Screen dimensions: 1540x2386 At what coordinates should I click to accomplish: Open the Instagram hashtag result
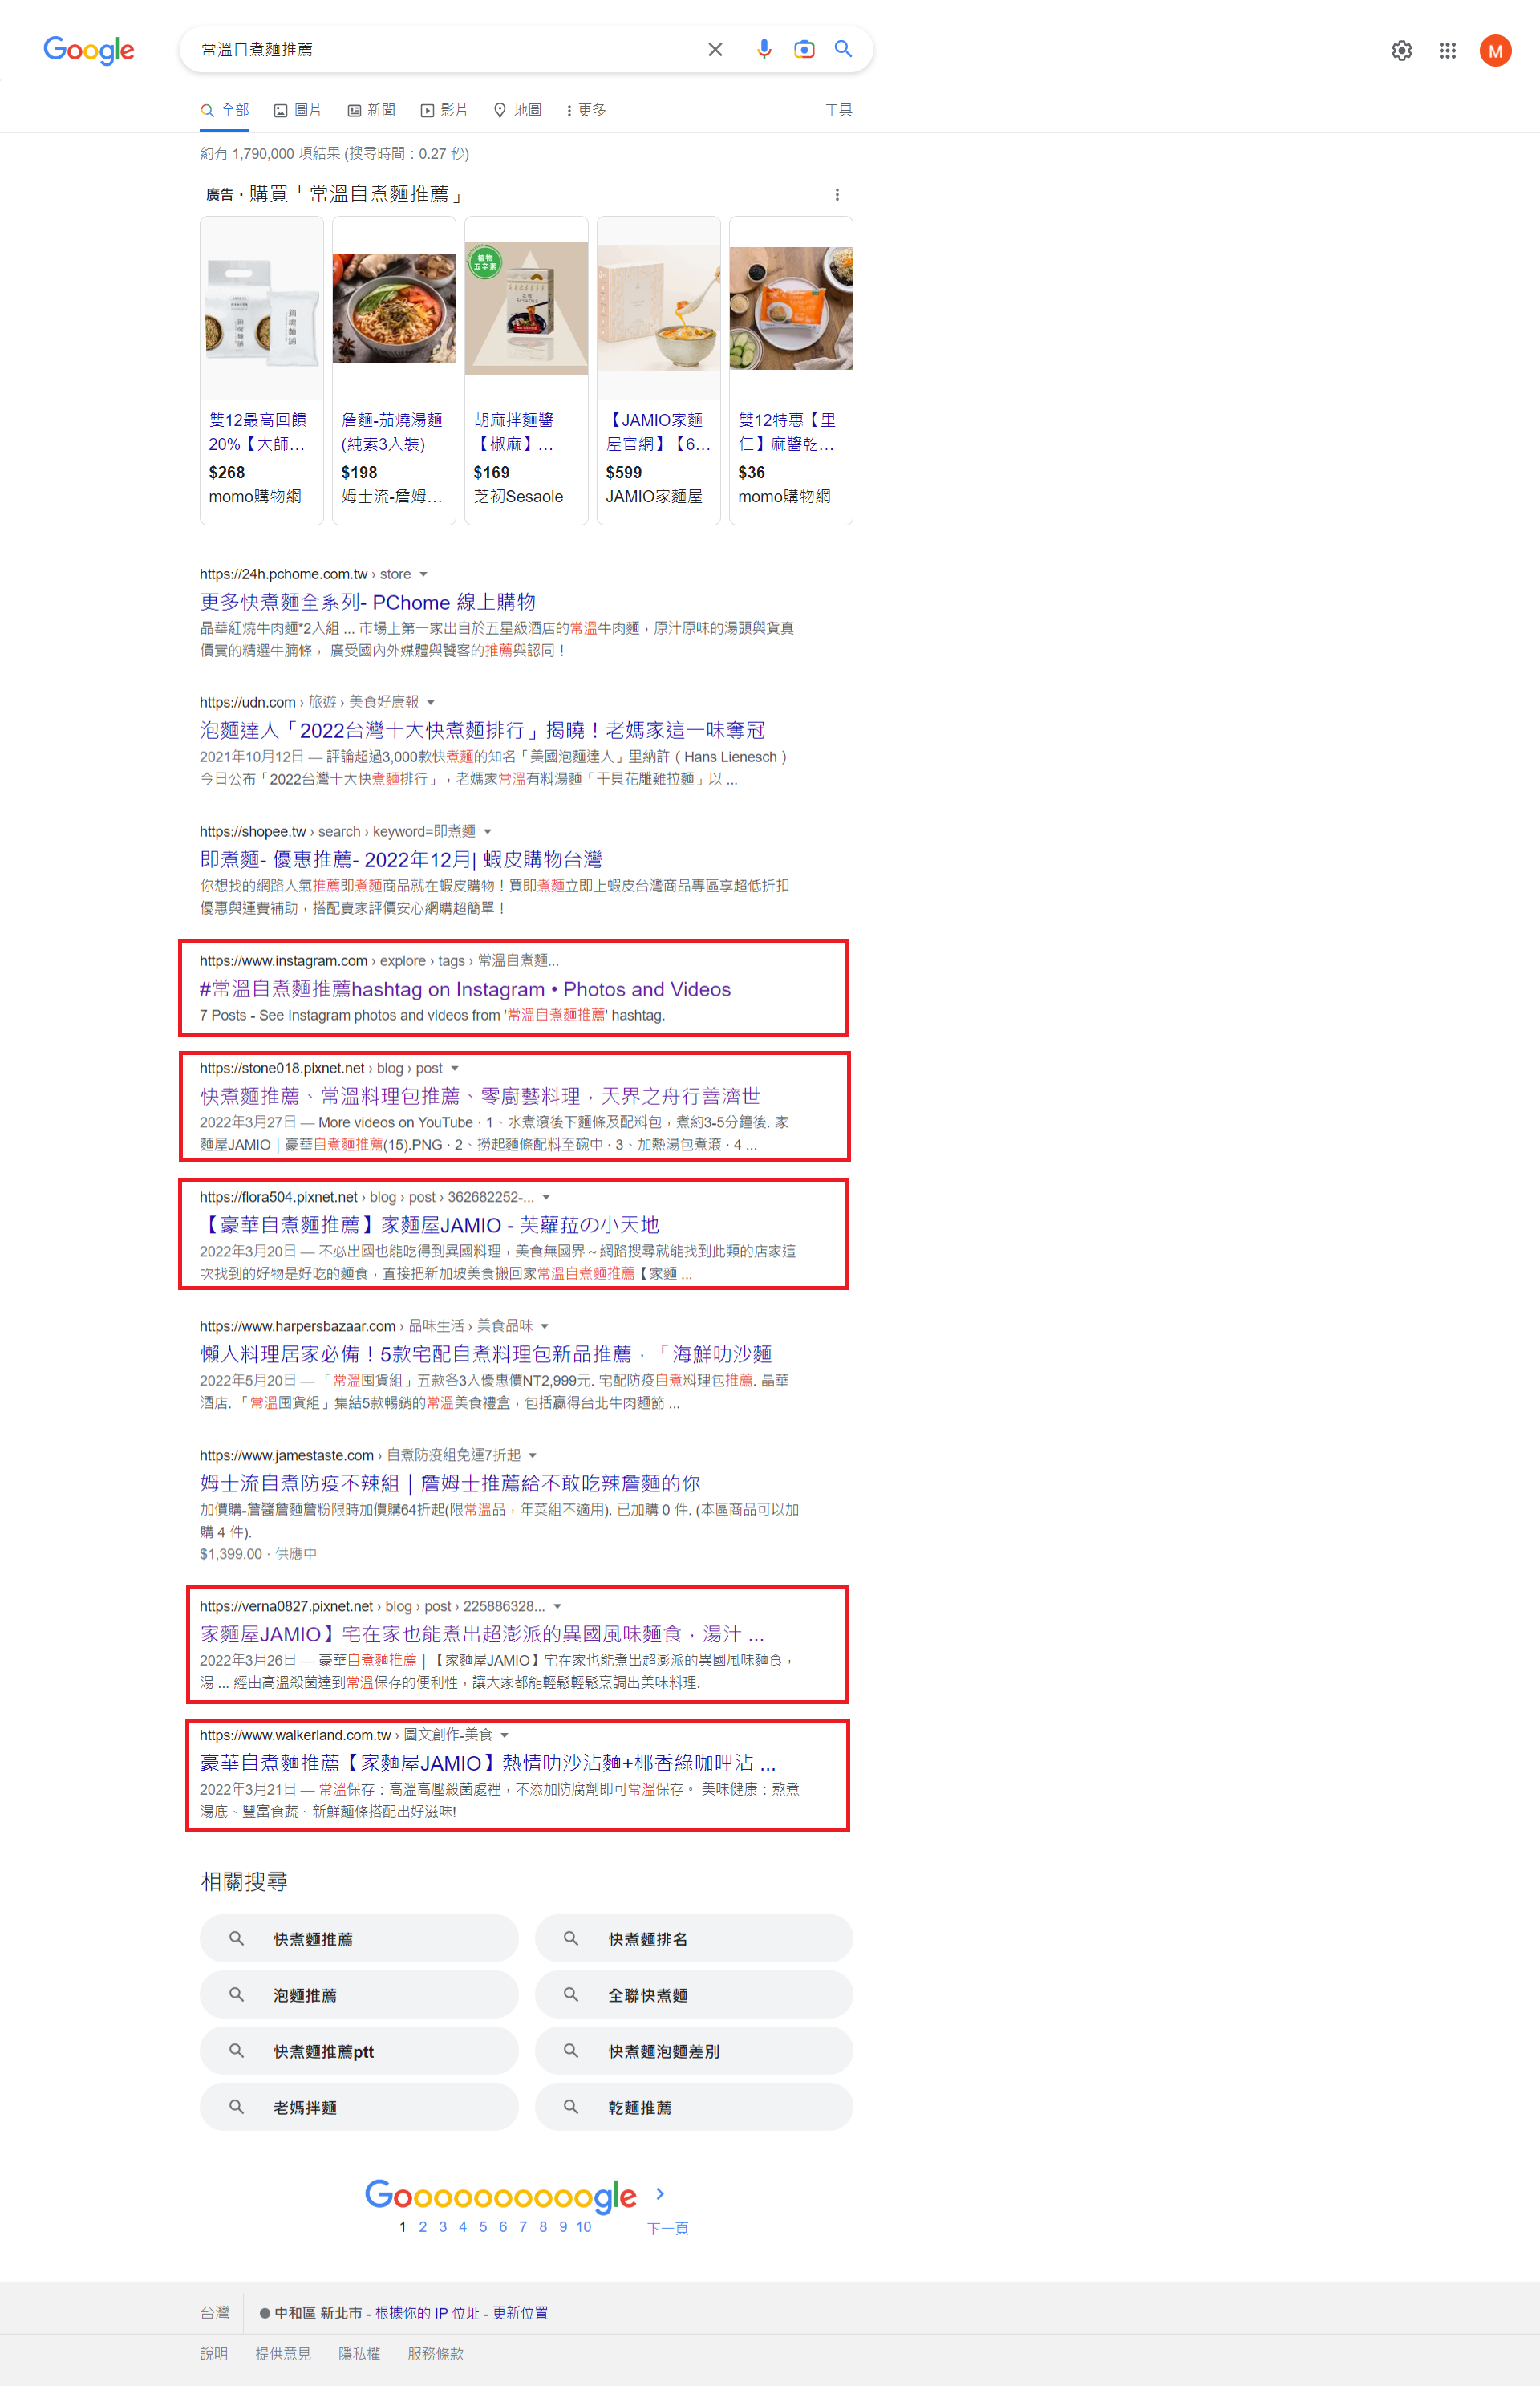465,989
